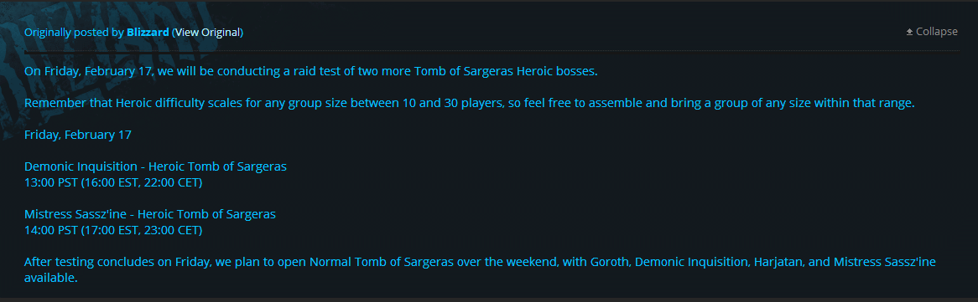Click 'Demonic Inquisition - Heroic Tomb of Sargeras' line

(x=155, y=166)
